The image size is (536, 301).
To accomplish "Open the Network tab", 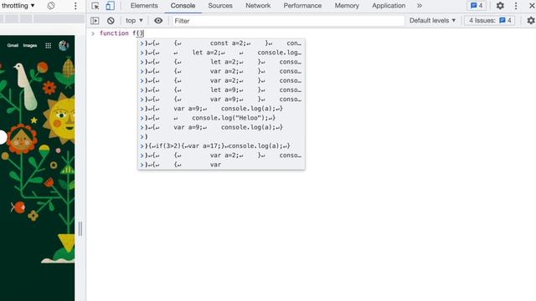I will (x=258, y=6).
